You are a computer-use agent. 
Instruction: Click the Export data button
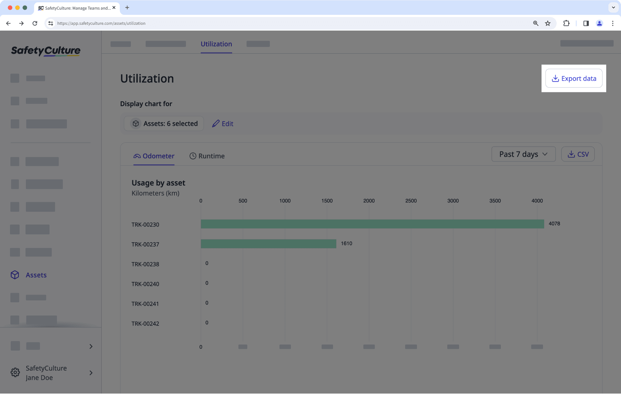coord(574,78)
